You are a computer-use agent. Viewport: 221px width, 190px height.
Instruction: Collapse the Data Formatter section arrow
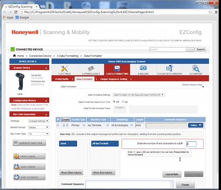pos(203,87)
